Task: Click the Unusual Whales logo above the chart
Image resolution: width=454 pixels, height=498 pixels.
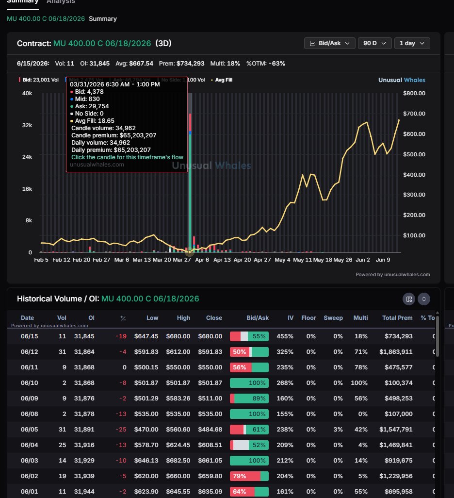Action: 402,80
